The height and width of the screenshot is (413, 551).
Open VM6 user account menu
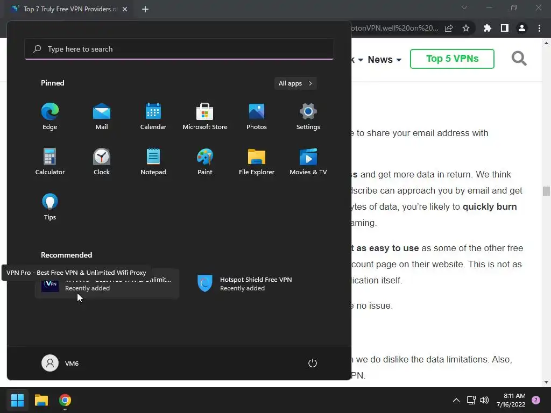click(60, 363)
